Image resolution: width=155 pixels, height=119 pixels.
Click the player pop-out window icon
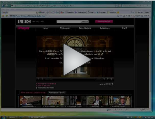(108, 79)
